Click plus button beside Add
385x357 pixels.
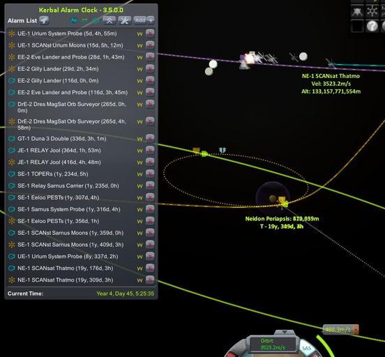151,20
